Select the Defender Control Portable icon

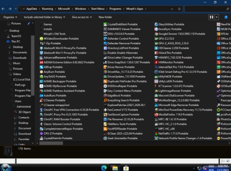click(x=105, y=39)
